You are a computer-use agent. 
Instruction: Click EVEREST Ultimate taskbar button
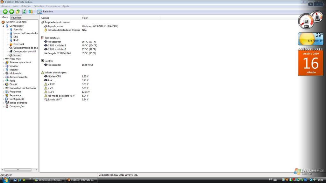point(81,180)
